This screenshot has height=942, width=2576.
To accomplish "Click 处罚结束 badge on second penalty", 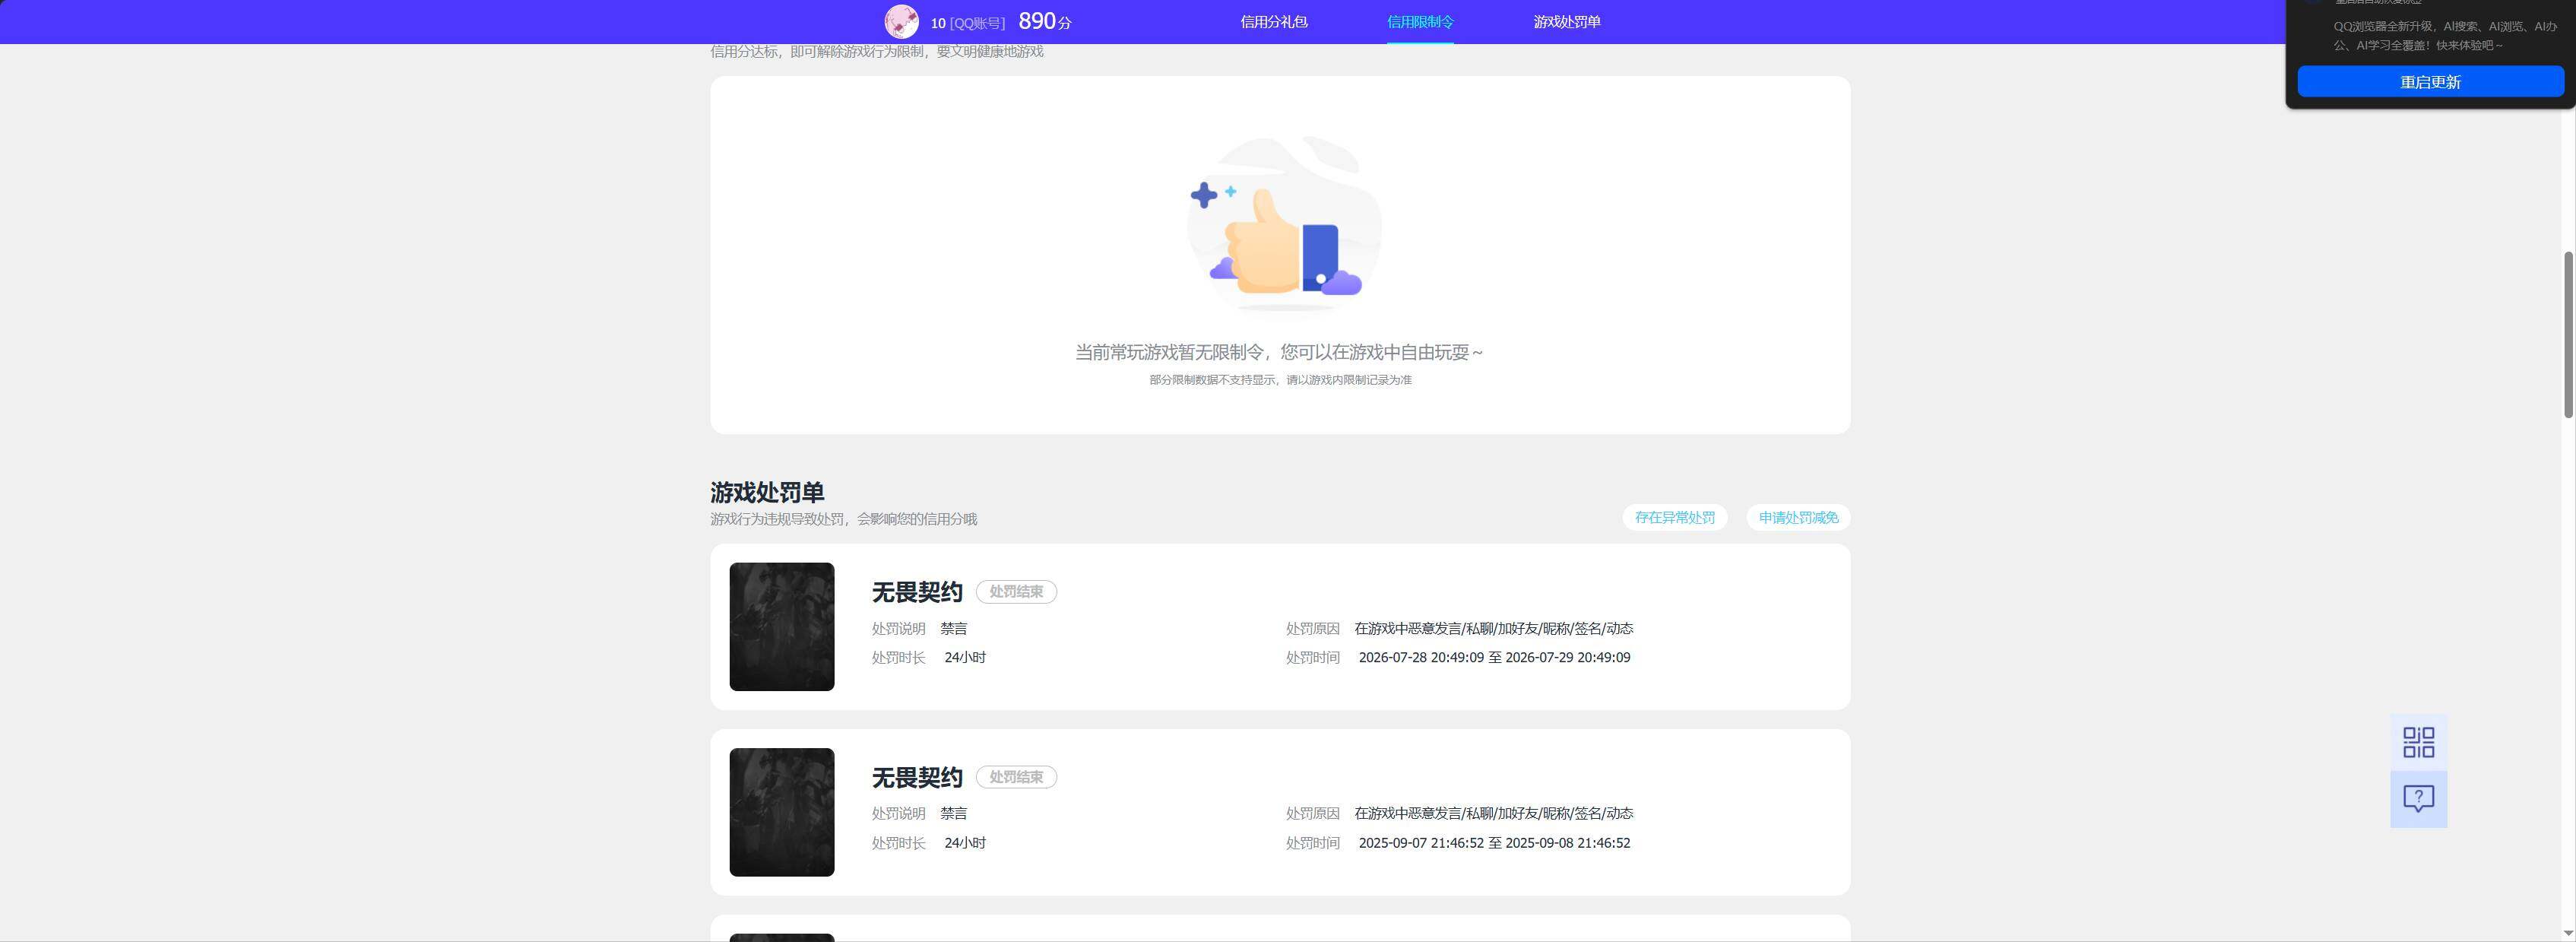I will tap(1016, 777).
